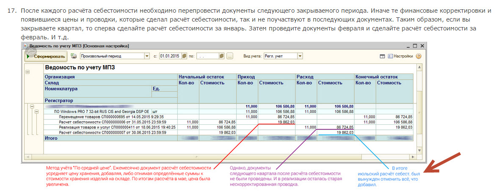This screenshot has width=496, height=192.
Task: Click the report window title bar icon
Action: point(25,46)
